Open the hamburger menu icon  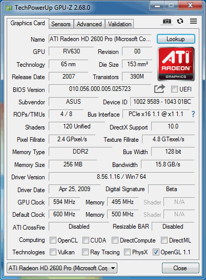193,21
